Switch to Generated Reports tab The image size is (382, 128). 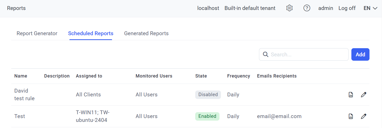(146, 33)
